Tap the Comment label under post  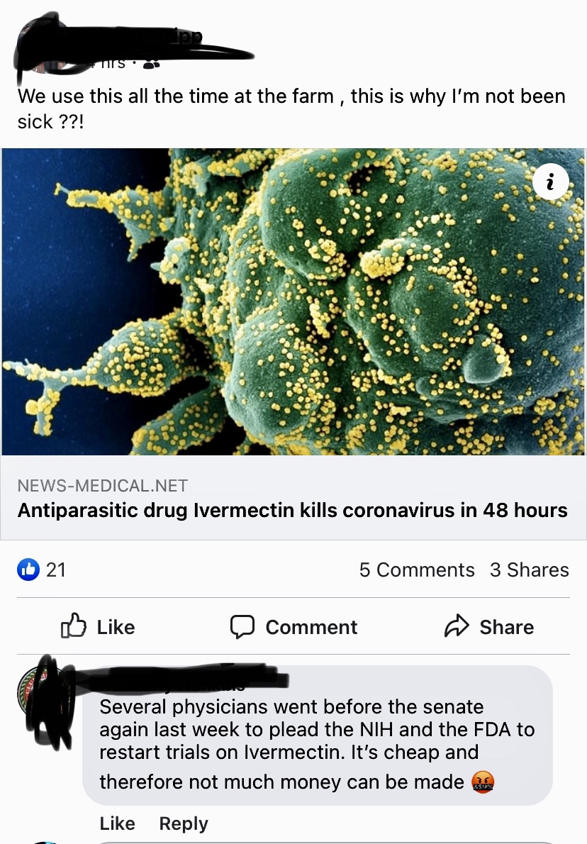311,627
